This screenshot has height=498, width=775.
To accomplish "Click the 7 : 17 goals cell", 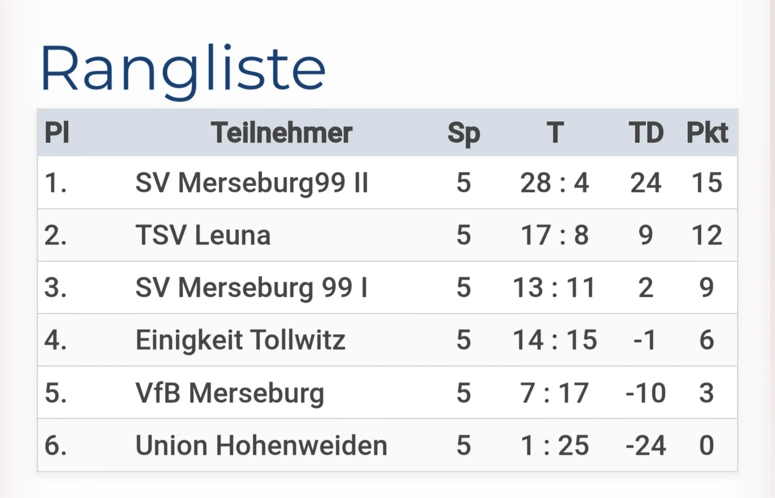I will pyautogui.click(x=555, y=393).
